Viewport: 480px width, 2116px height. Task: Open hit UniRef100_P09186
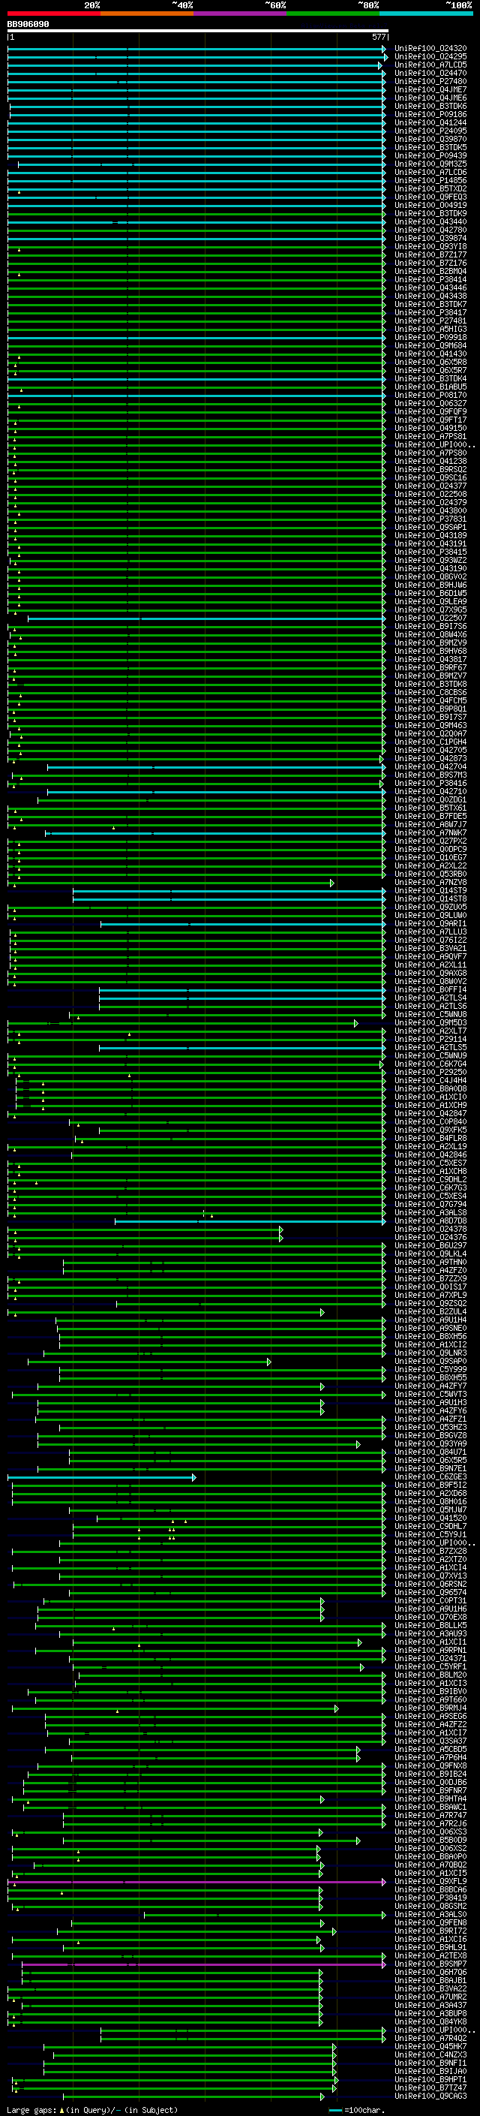[430, 114]
